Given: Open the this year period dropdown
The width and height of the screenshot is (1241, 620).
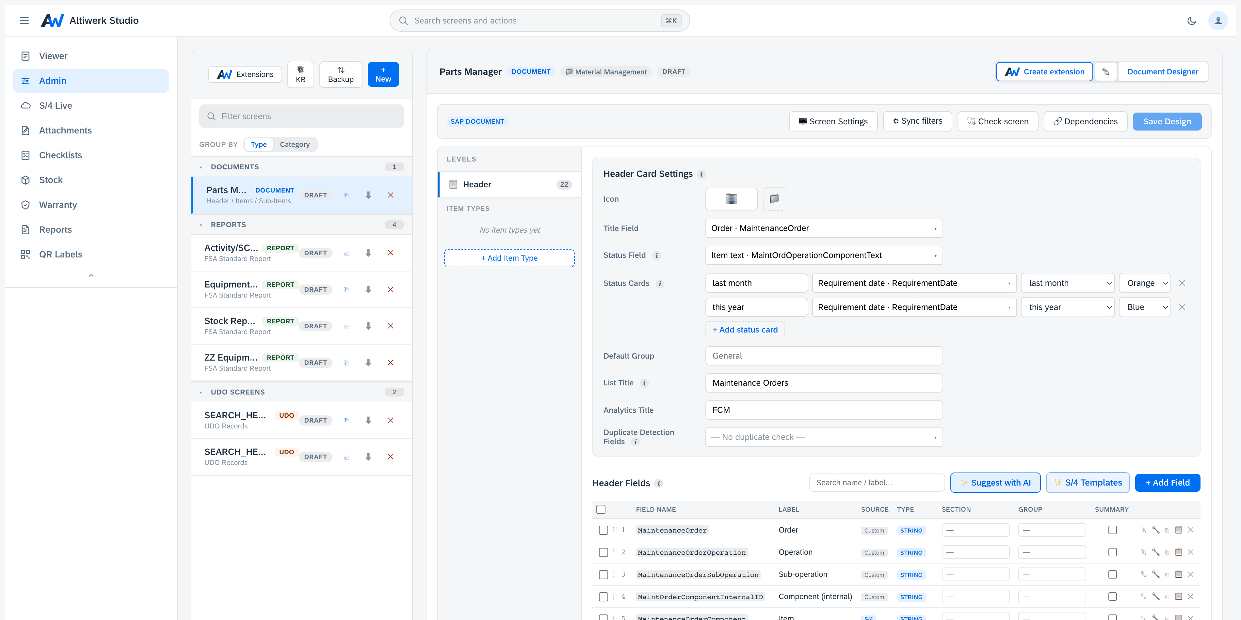Looking at the screenshot, I should coord(1068,307).
